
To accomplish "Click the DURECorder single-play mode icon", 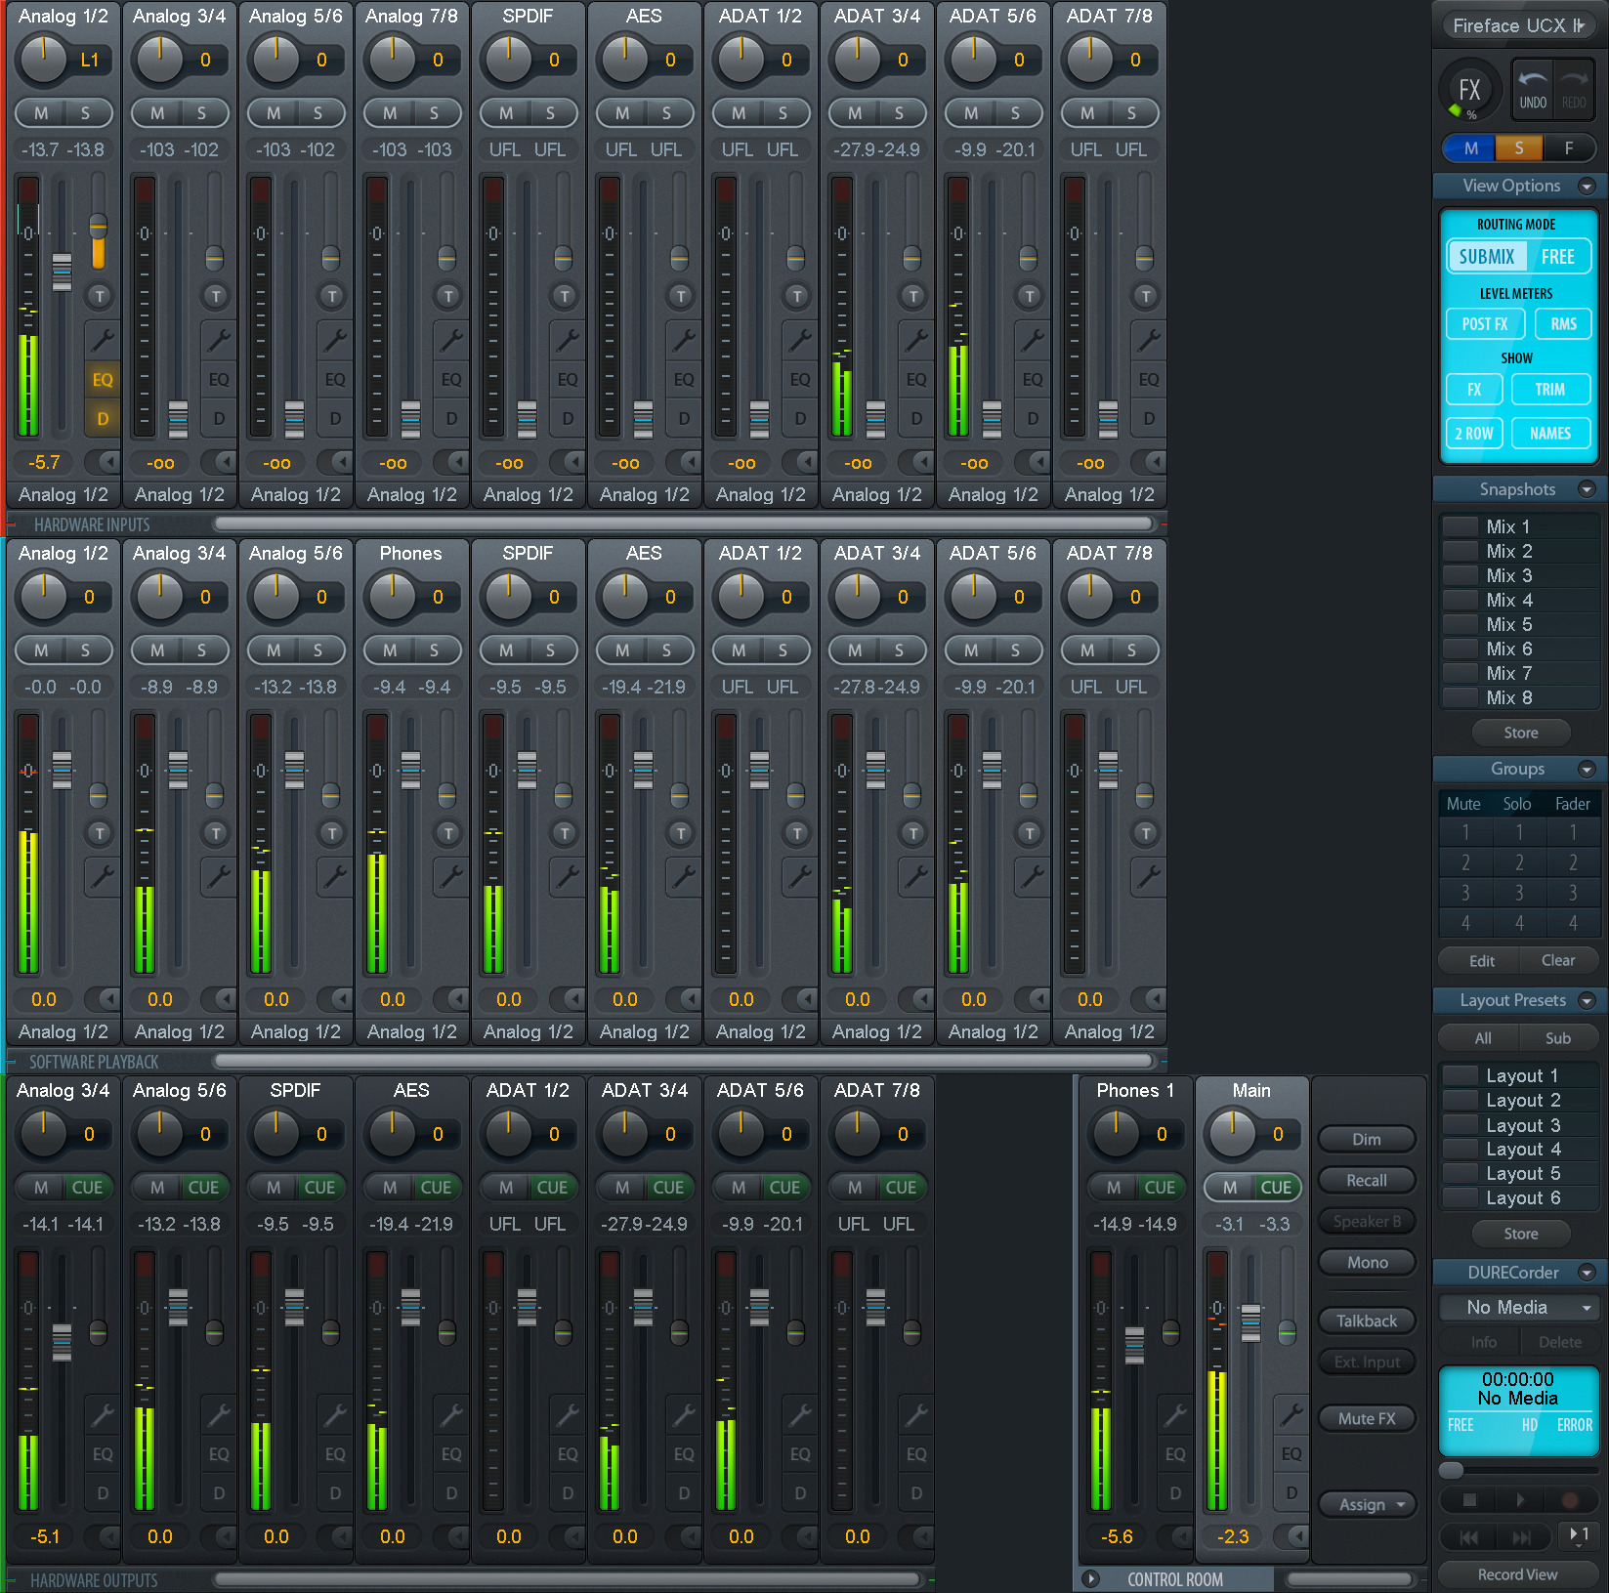I will (1577, 1535).
